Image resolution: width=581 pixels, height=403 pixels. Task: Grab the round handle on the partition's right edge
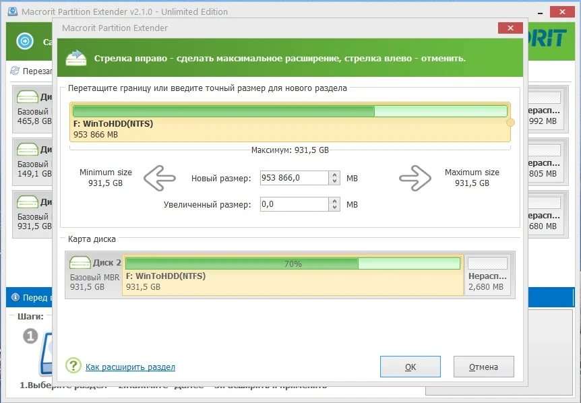coord(511,122)
